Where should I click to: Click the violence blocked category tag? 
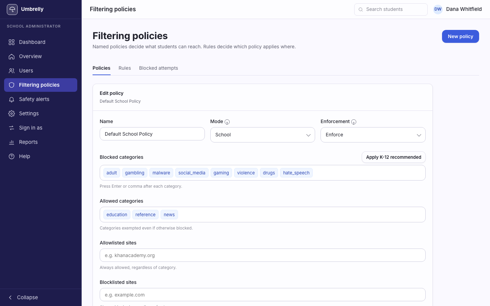(x=246, y=173)
